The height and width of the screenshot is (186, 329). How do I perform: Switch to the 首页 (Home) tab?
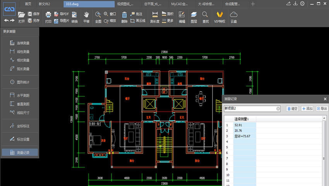28,3
